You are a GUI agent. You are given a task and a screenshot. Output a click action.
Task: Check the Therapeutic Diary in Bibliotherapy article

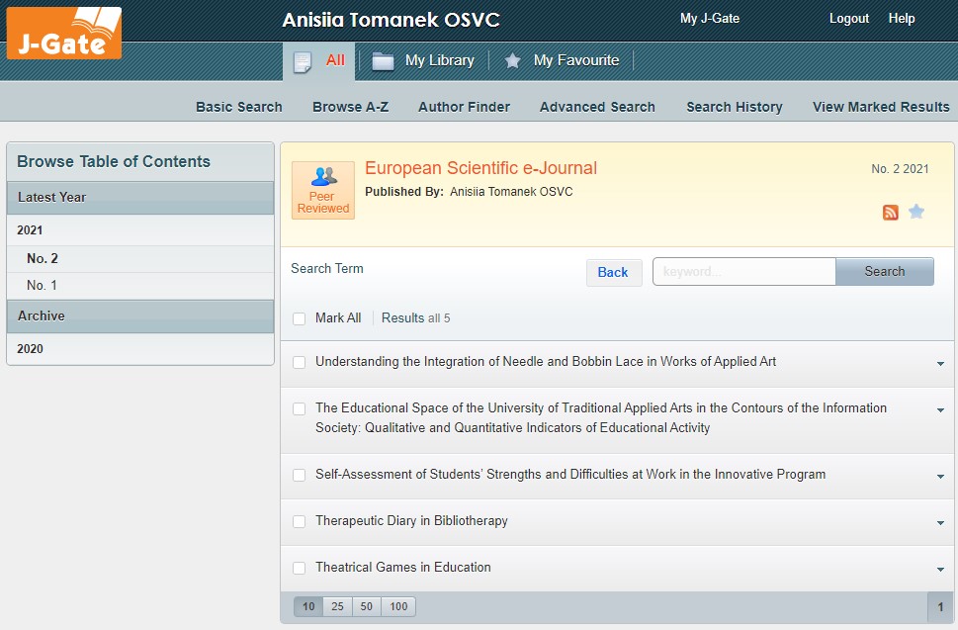[300, 521]
